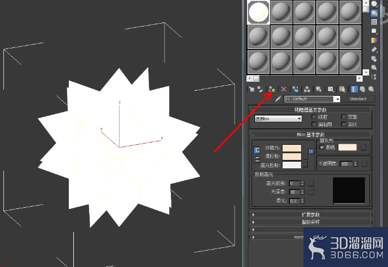Click the 光泽度 spinner arrows
The height and width of the screenshot is (267, 388).
[302, 192]
